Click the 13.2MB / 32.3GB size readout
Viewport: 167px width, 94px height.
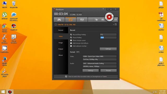pos(76,15)
